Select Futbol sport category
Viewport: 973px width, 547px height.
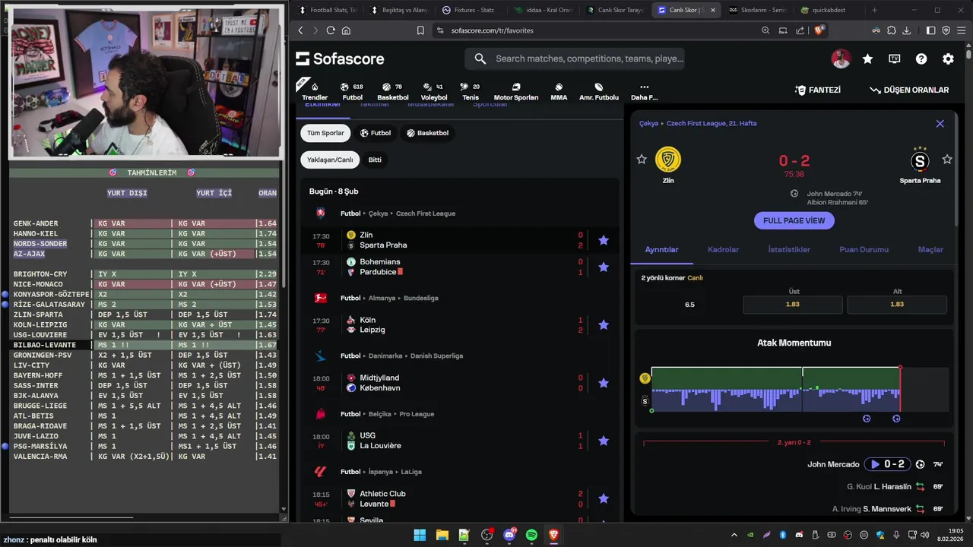tap(352, 91)
